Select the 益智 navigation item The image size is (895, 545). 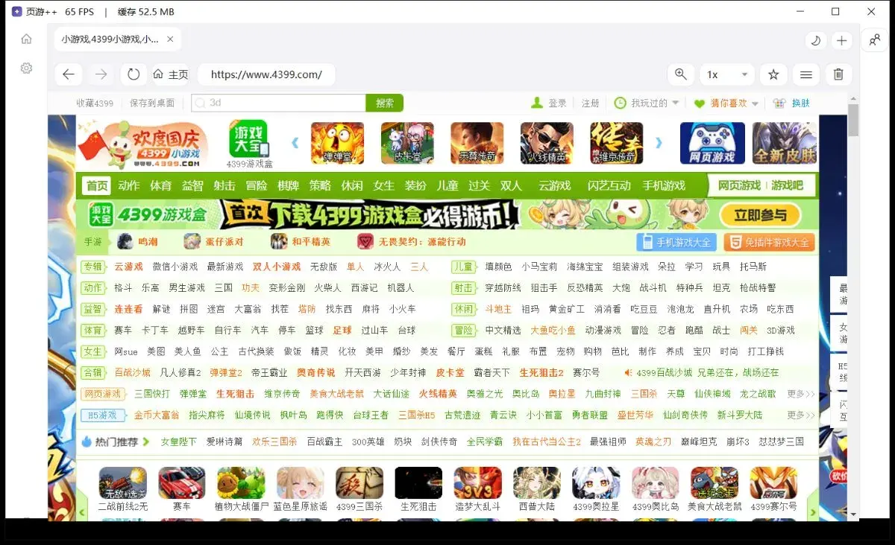click(192, 185)
